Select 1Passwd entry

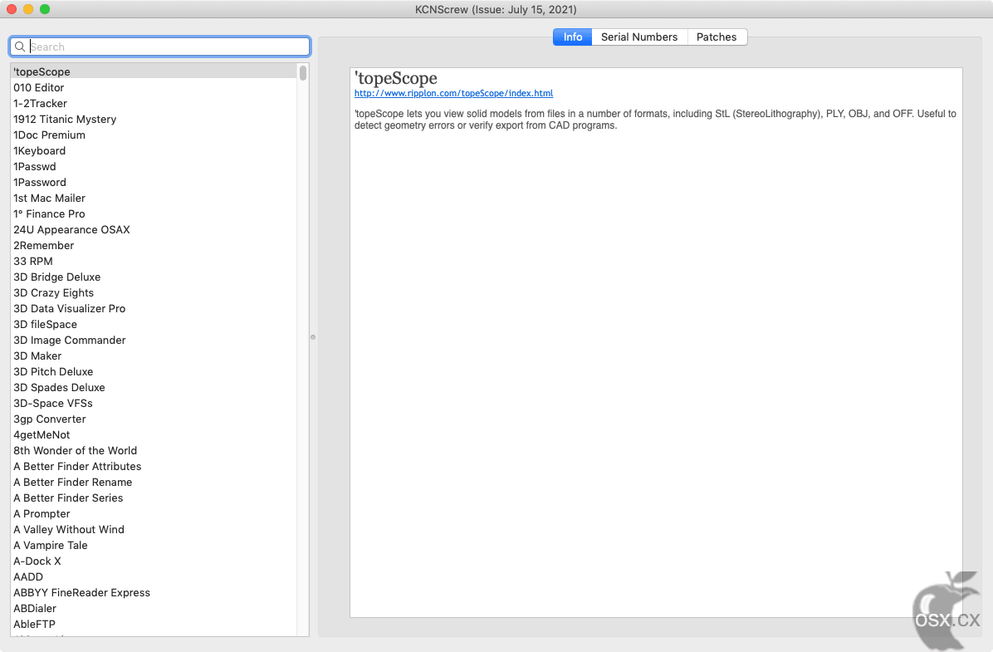154,167
